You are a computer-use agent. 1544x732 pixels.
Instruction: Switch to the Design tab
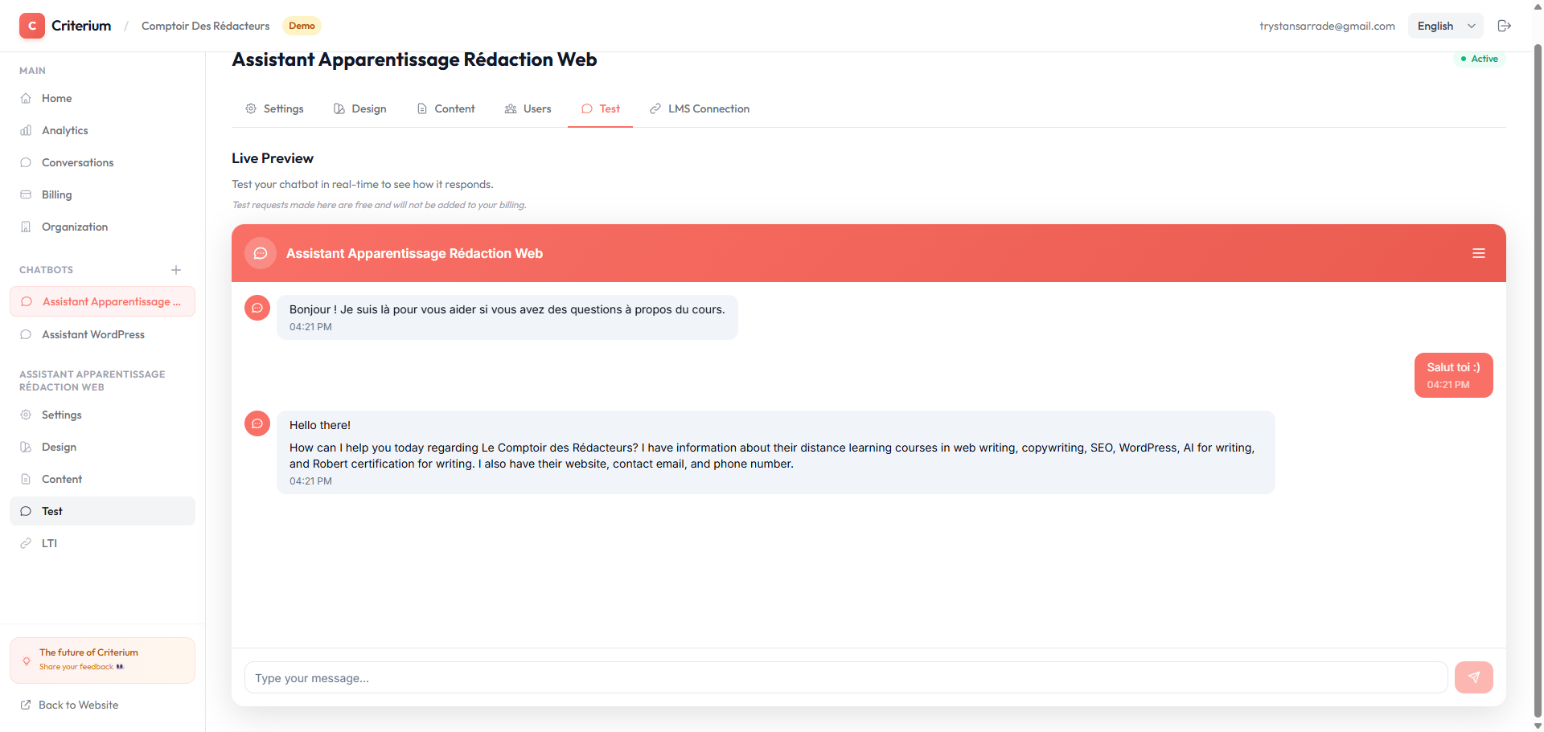pyautogui.click(x=359, y=108)
